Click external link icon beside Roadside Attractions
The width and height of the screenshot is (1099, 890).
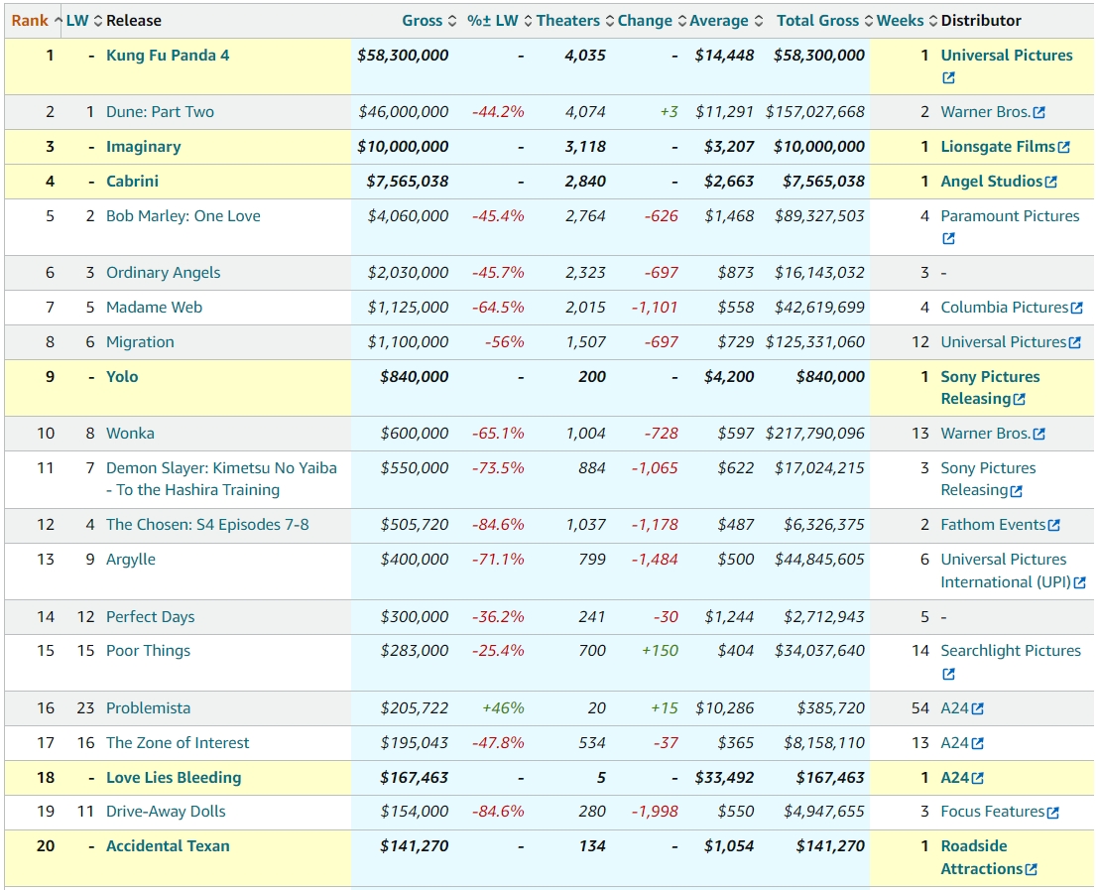tap(1031, 870)
